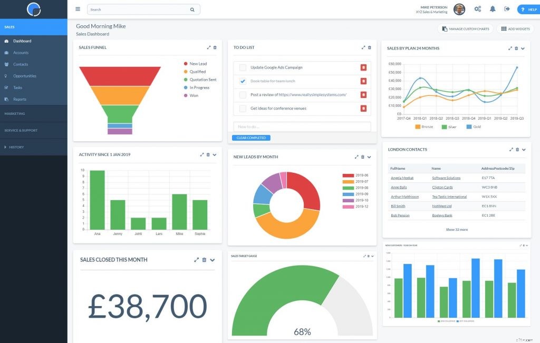Open notifications via the bell icon
Screen dimensions: 540x343
pos(493,9)
